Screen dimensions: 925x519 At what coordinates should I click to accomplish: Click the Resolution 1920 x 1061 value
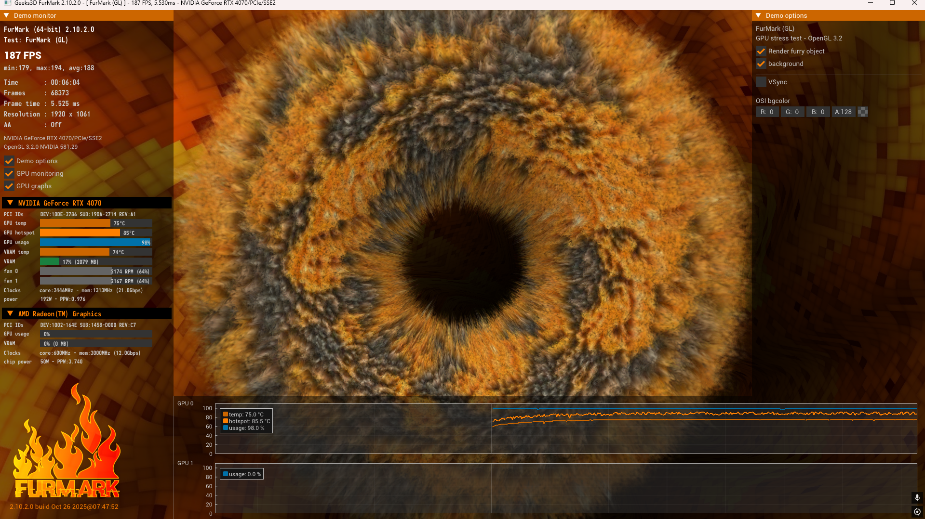coord(70,115)
